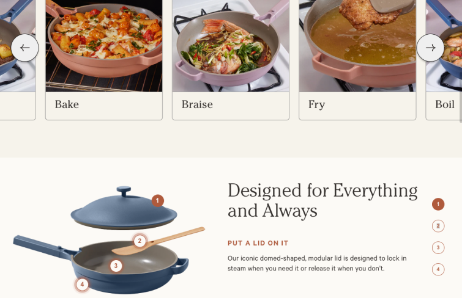
Task: Select hotspot 1 on the pan lid
Action: coord(158,201)
